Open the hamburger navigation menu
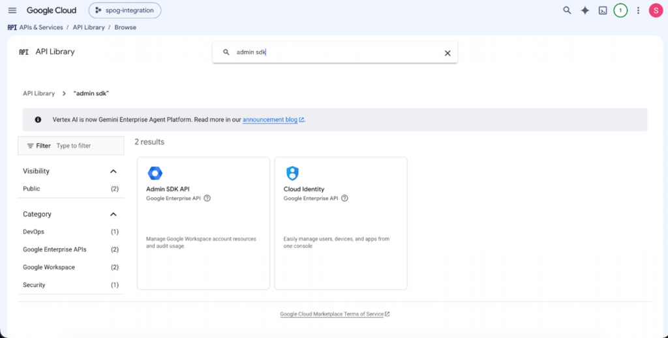The image size is (668, 338). [x=12, y=10]
